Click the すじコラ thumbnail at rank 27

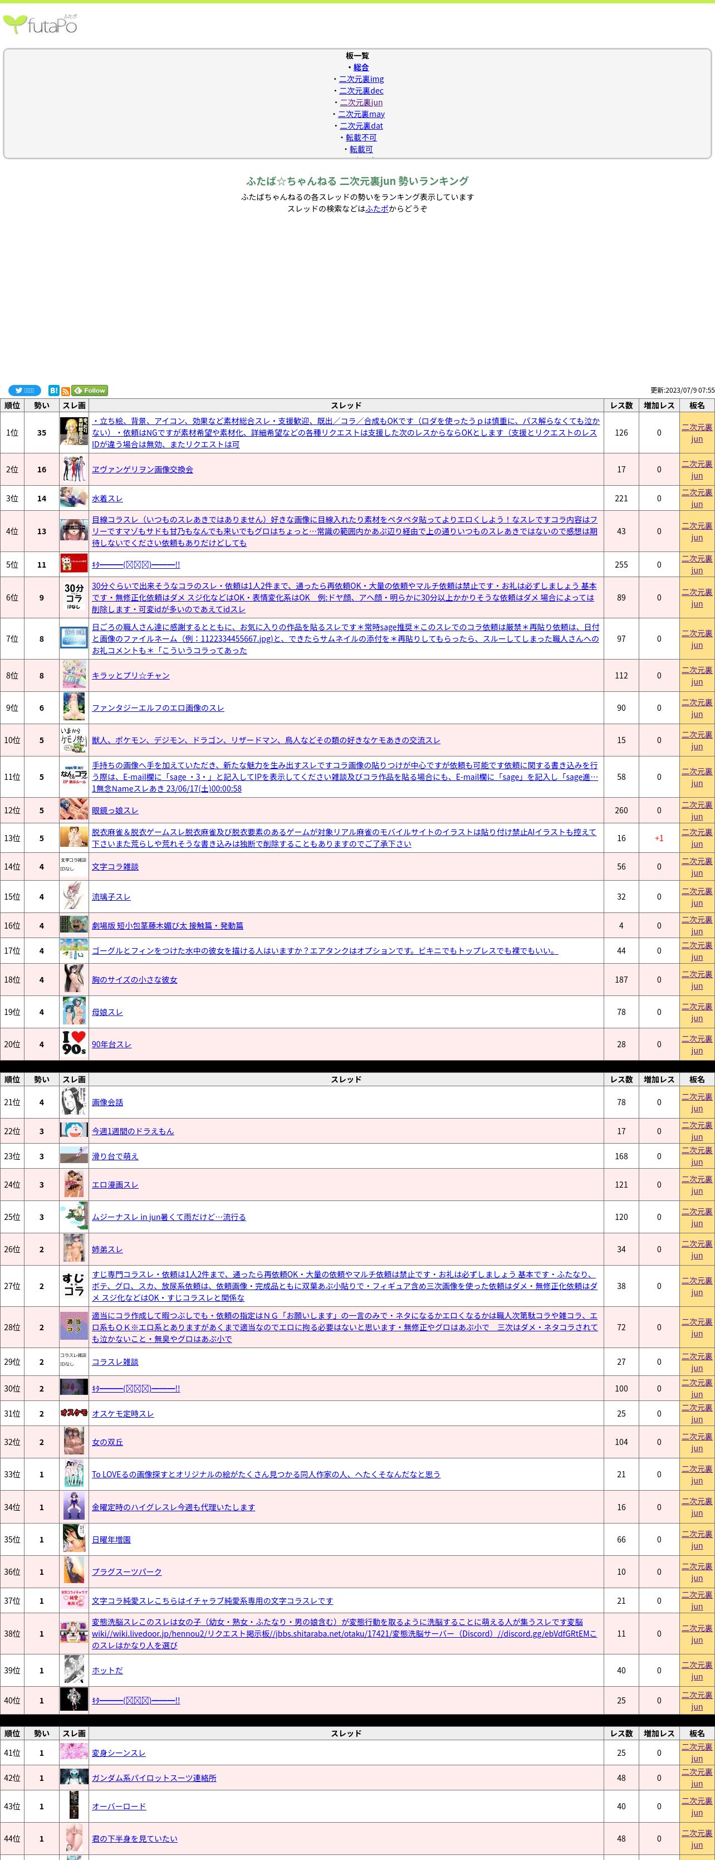[x=74, y=1286]
